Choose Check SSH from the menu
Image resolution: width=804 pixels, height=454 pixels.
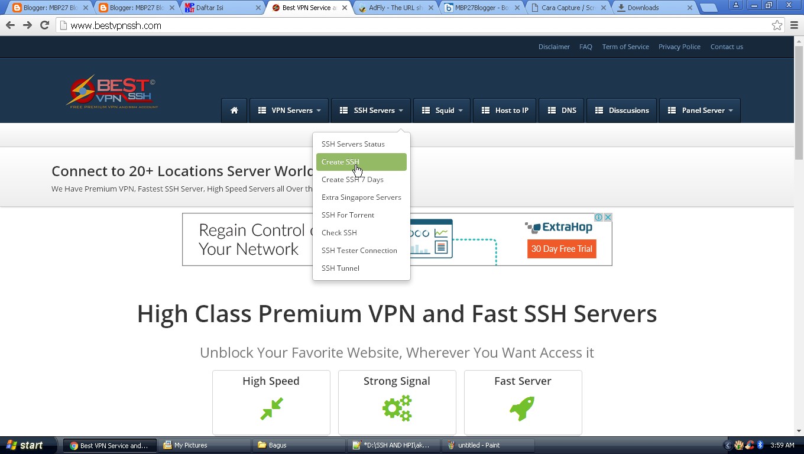coord(361,233)
